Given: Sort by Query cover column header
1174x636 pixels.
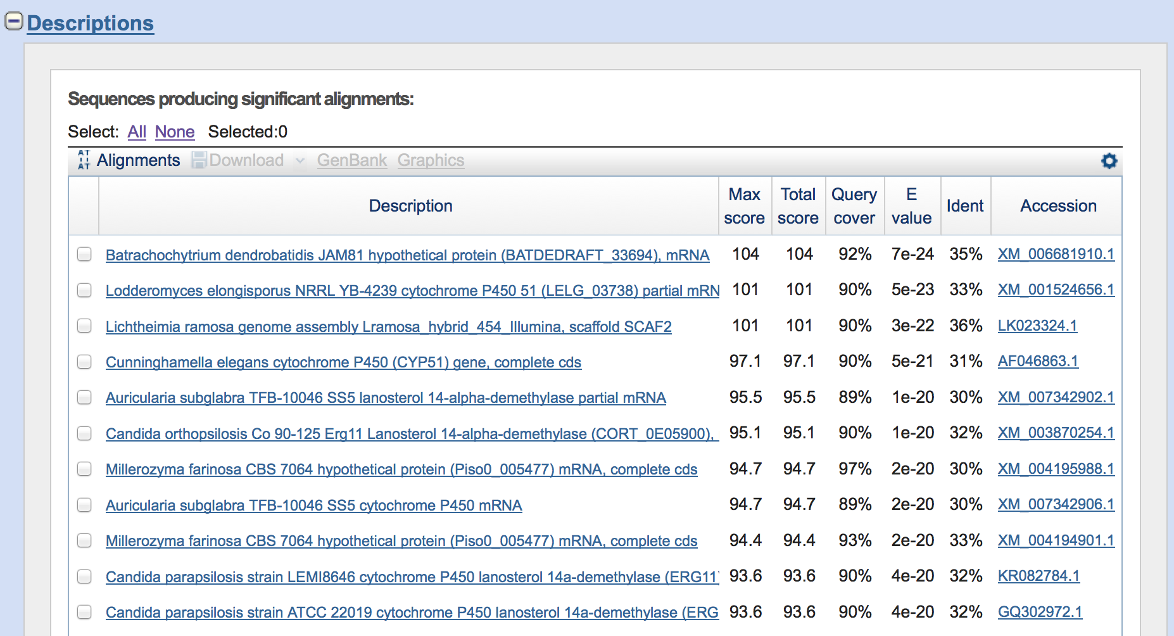Looking at the screenshot, I should 854,206.
